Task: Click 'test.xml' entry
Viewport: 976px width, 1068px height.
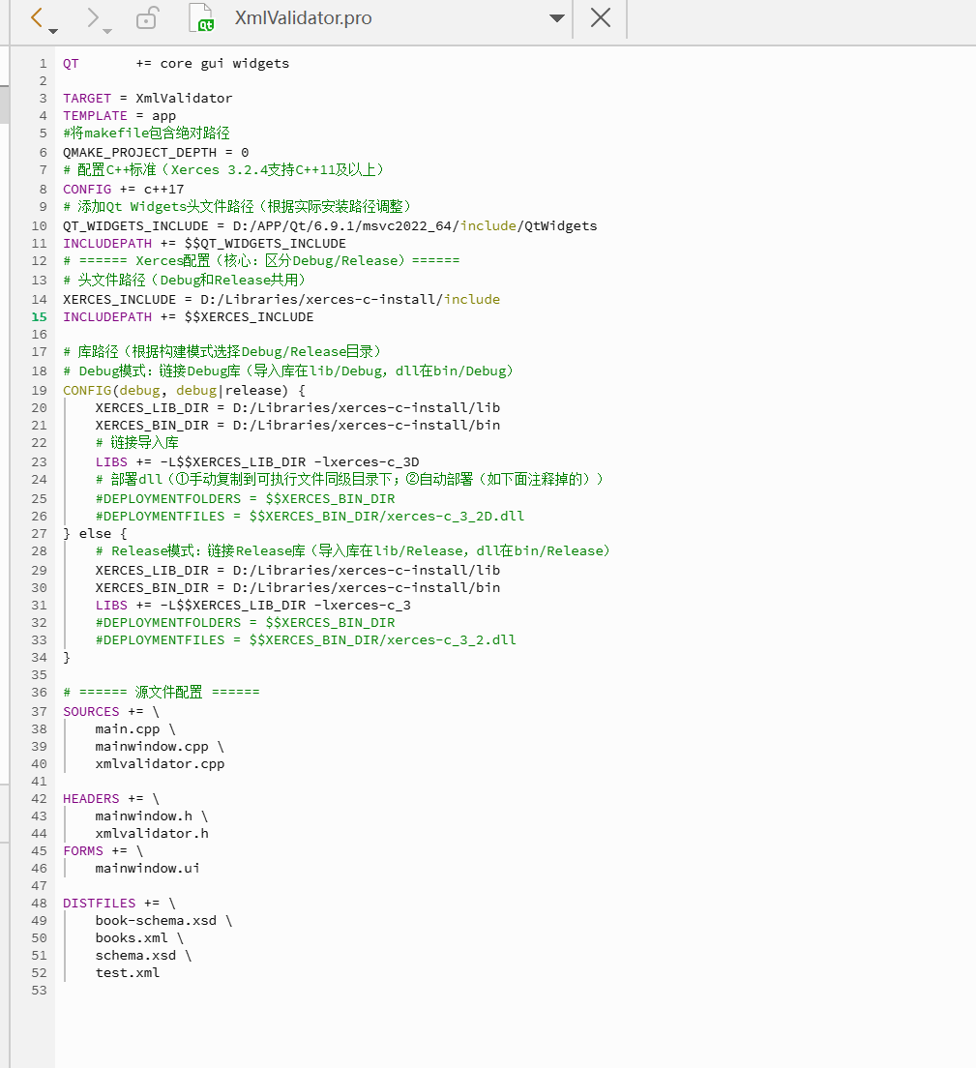Action: point(128,972)
